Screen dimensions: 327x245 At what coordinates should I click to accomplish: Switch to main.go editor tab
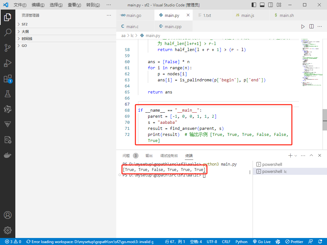(x=135, y=15)
